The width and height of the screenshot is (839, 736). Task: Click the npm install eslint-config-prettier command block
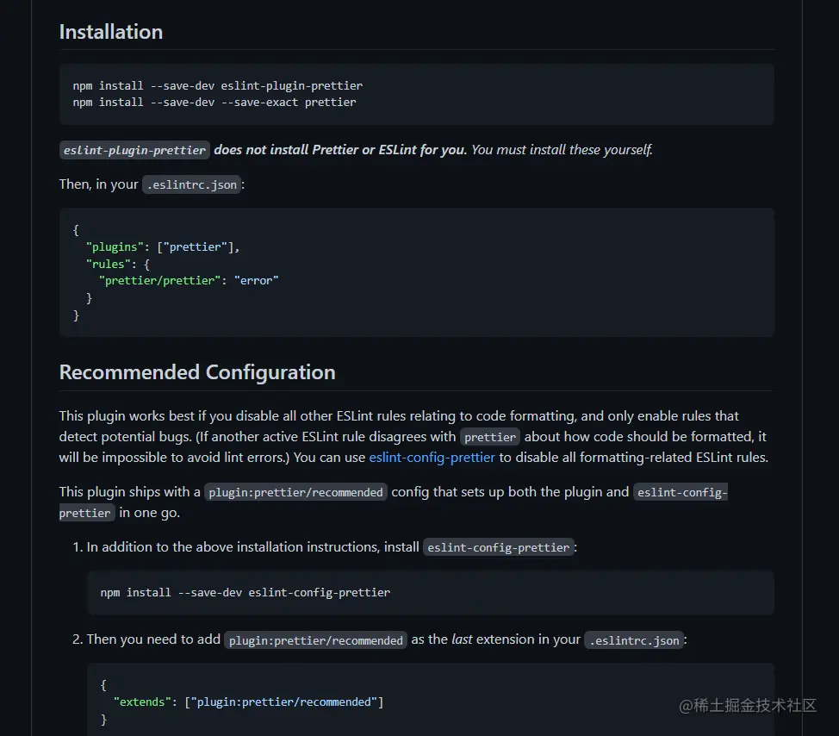click(x=245, y=593)
